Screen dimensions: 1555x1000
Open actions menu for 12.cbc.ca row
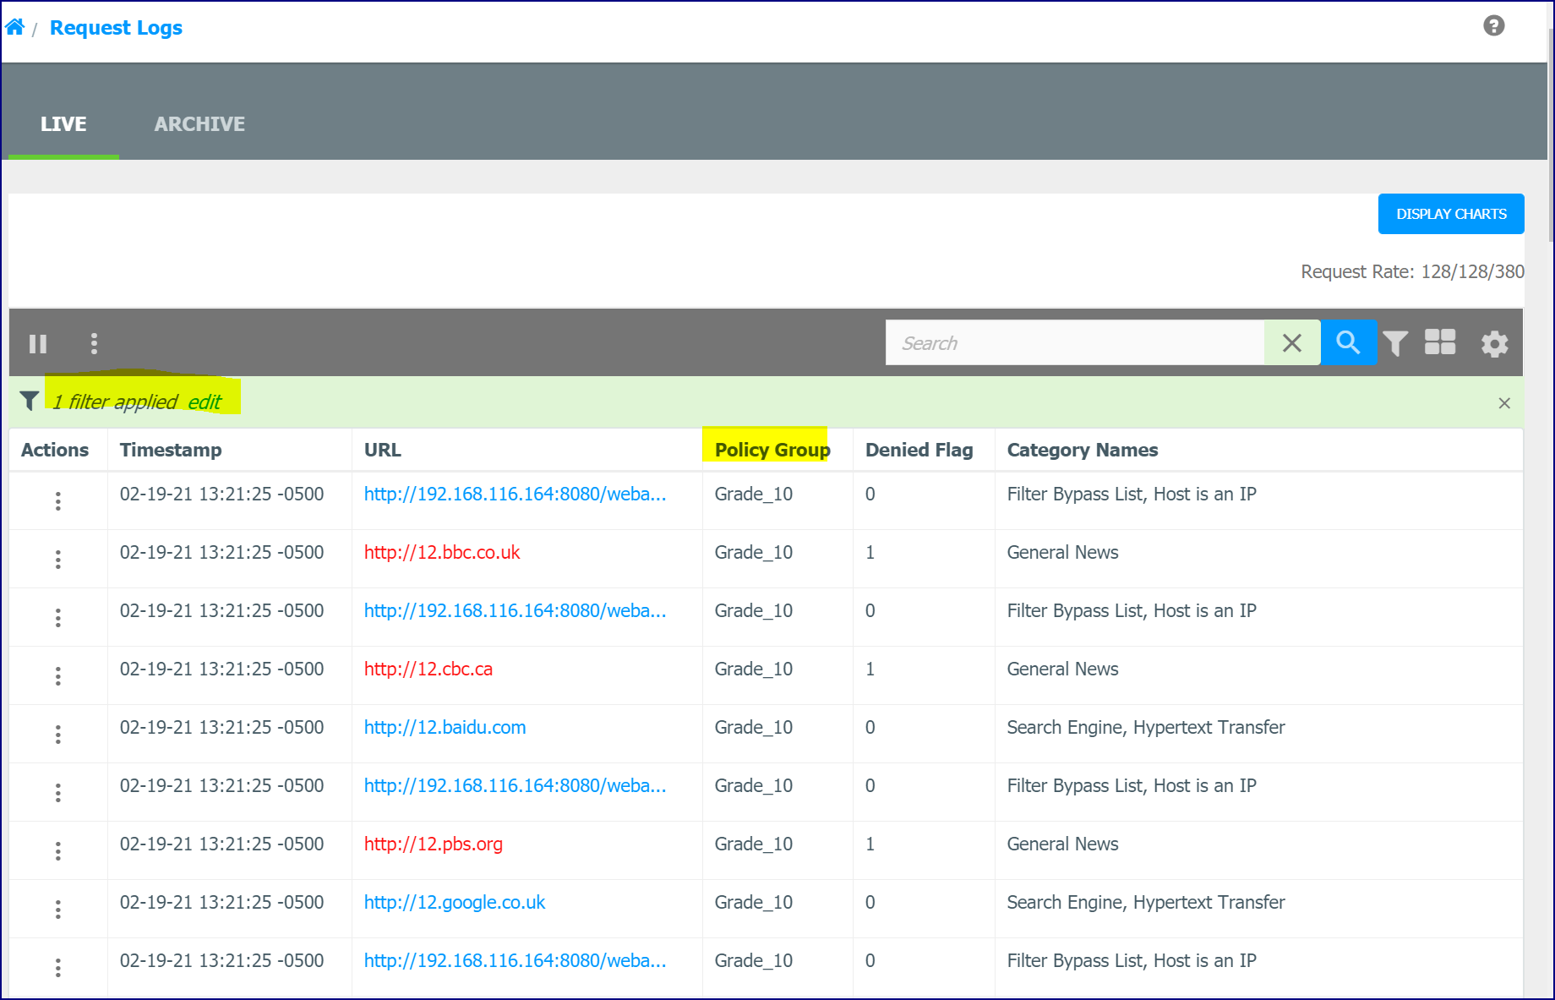tap(58, 676)
